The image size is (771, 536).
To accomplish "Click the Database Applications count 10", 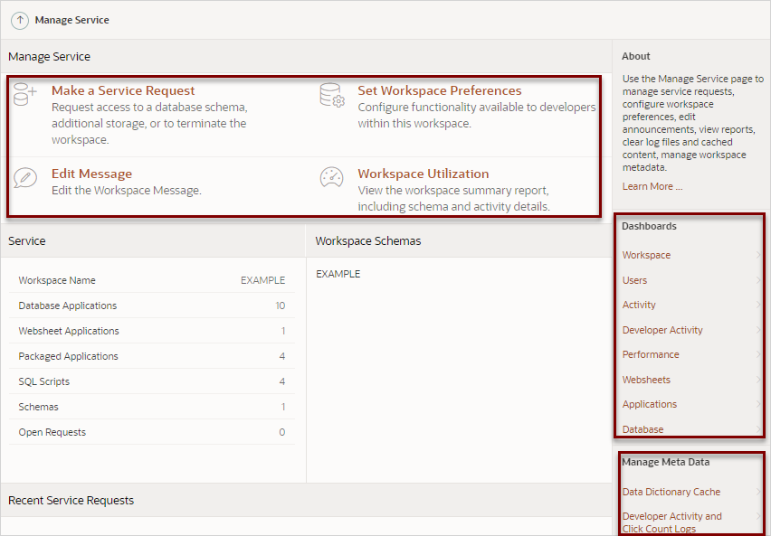I will click(x=281, y=306).
